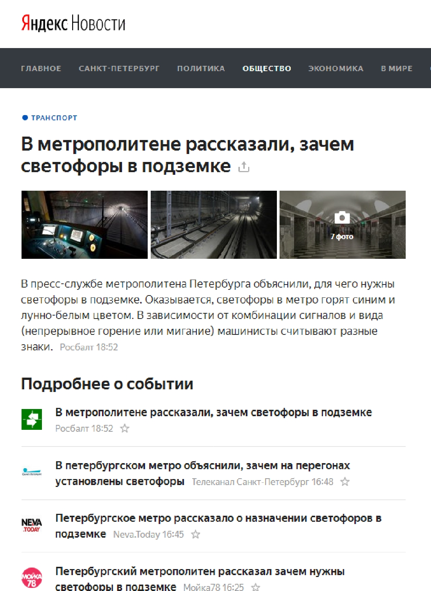Open article about светофоры на перегонах
Screen dimensions: 431x591
(202, 465)
